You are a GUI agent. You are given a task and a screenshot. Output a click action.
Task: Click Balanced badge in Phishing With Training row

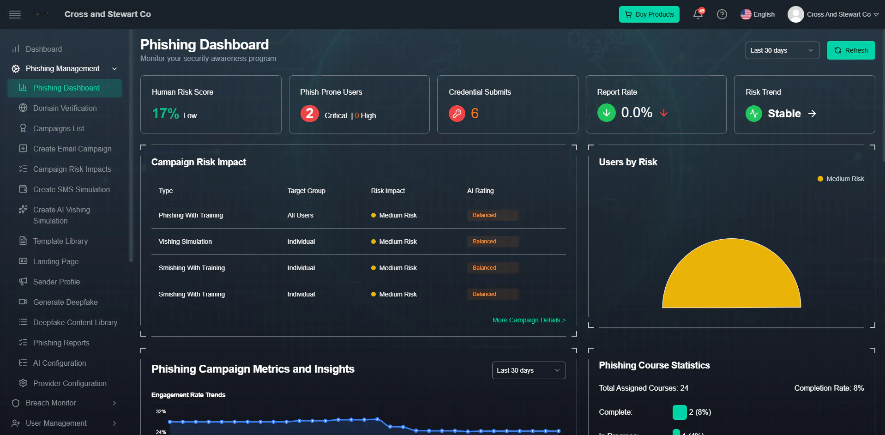[x=493, y=215]
